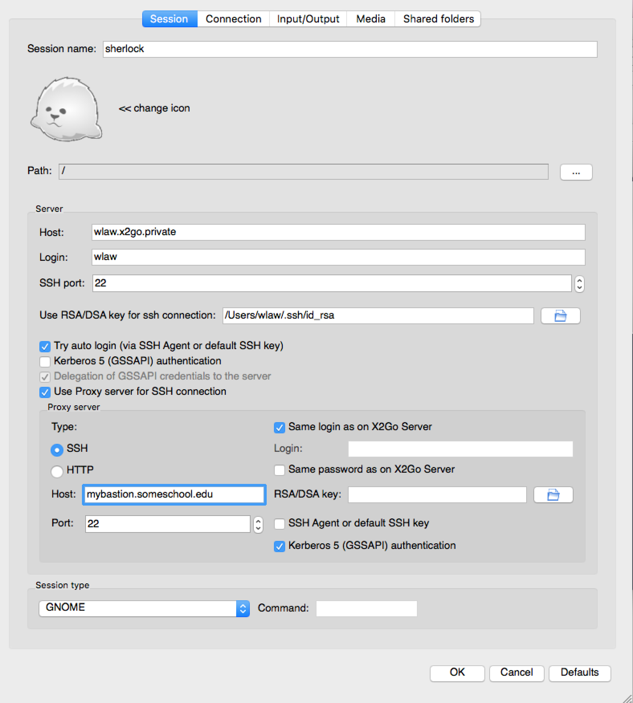Open the Shared folders tab
The height and width of the screenshot is (703, 633).
point(438,19)
